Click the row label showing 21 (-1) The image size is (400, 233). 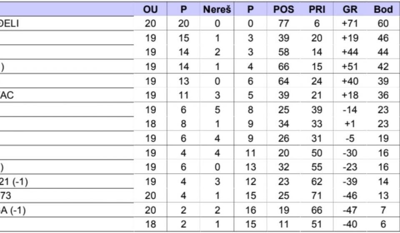pyautogui.click(x=14, y=182)
